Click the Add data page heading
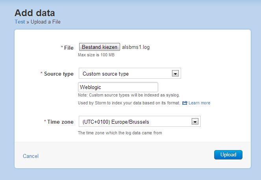This screenshot has width=261, height=180. pos(35,13)
